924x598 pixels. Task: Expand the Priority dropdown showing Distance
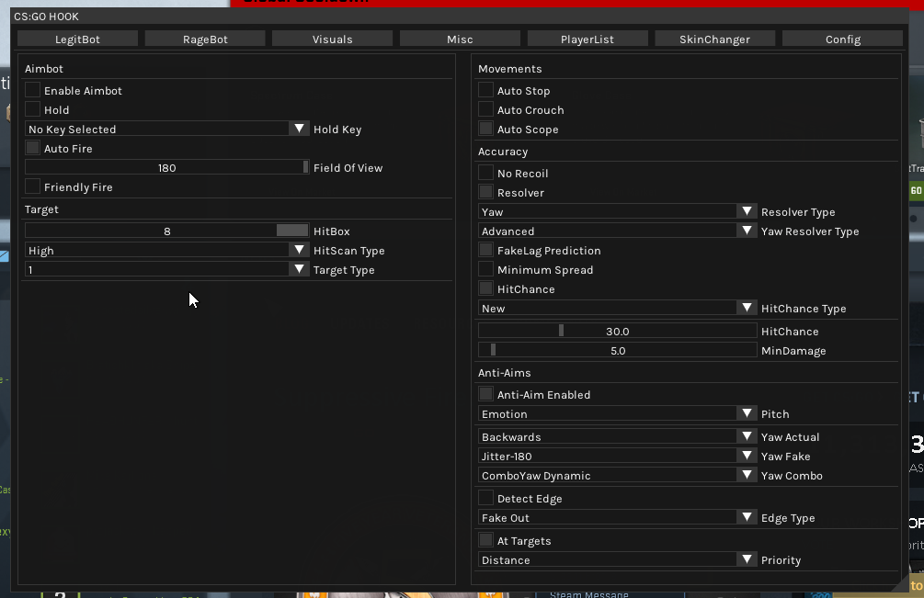pos(617,560)
